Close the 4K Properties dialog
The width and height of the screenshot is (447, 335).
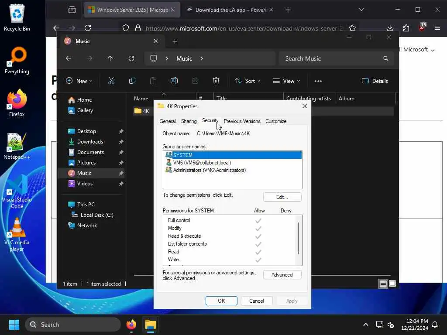tap(304, 106)
